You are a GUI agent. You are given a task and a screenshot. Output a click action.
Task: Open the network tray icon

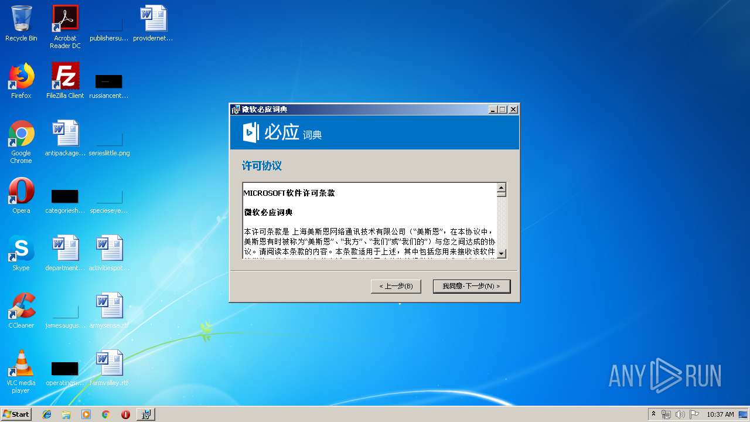click(x=666, y=414)
